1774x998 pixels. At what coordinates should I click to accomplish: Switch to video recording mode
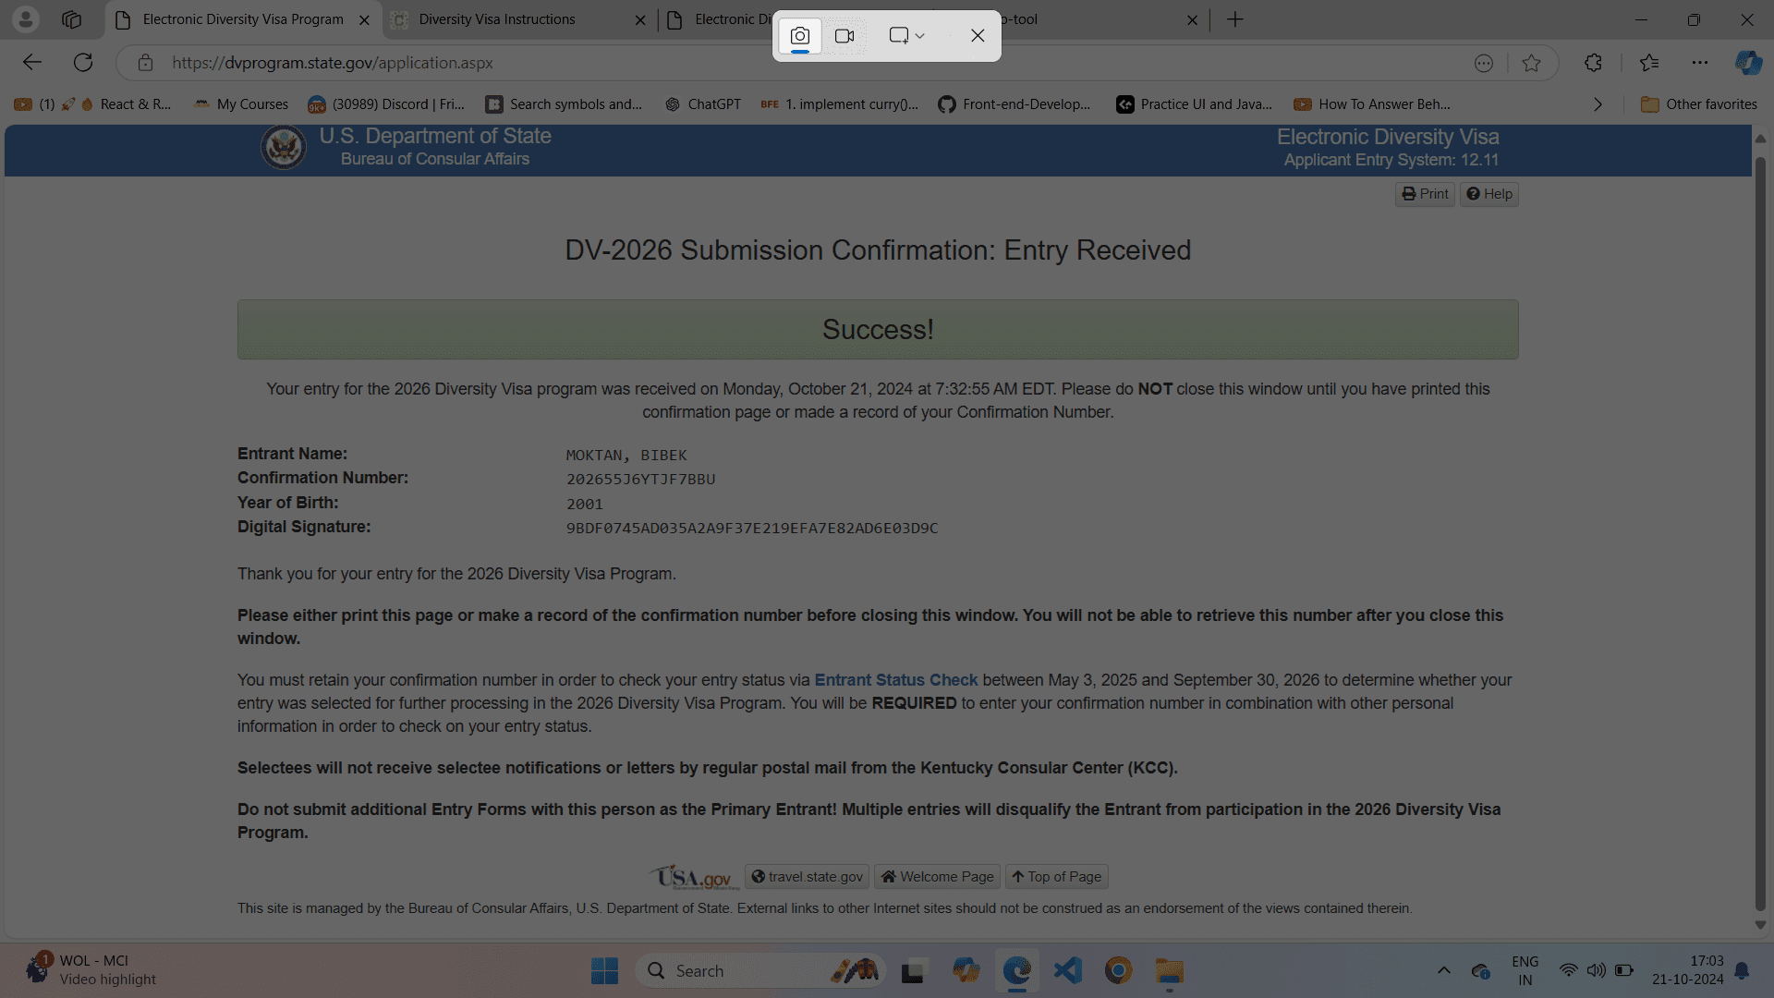coord(844,36)
